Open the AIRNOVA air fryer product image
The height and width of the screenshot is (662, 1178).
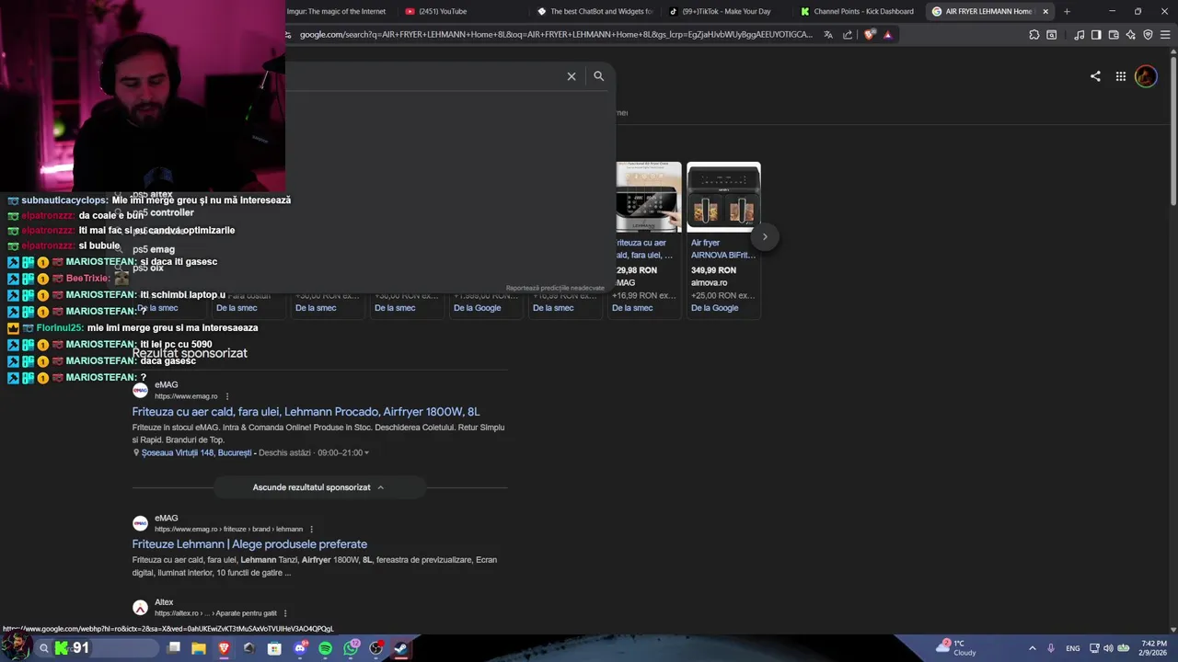click(724, 197)
